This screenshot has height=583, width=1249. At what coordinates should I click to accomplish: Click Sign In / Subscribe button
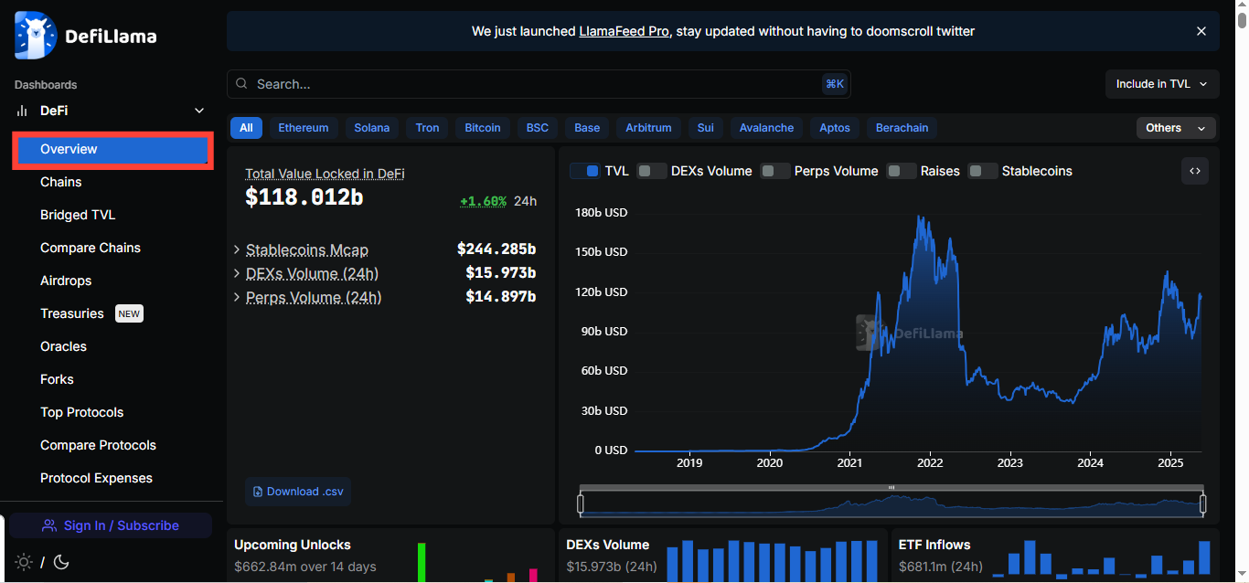(x=111, y=525)
